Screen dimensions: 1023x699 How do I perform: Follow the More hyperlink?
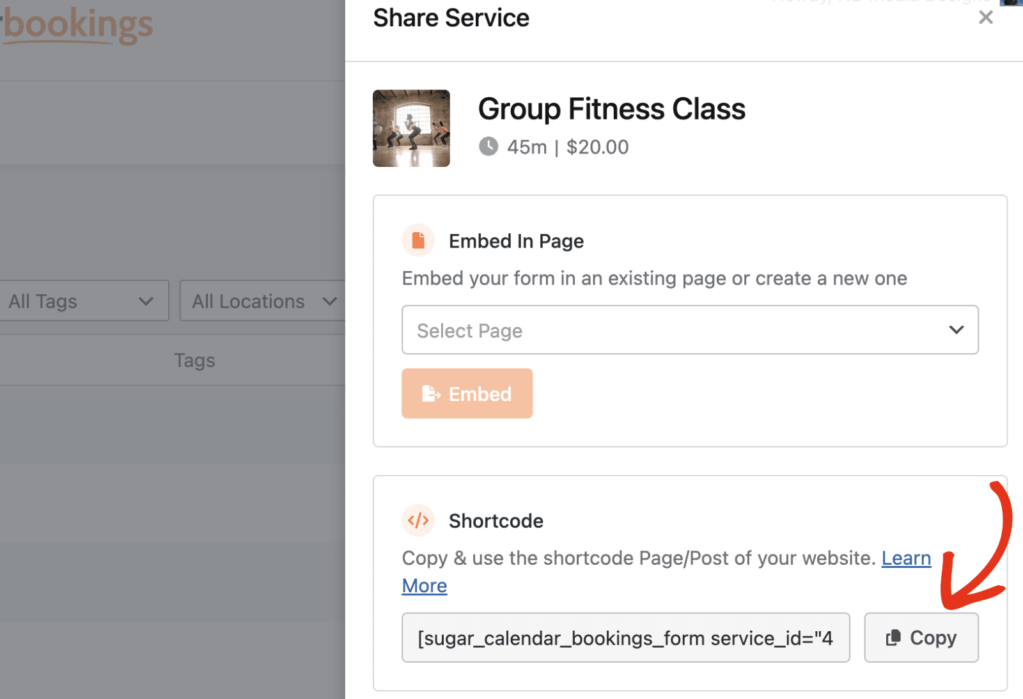point(425,586)
